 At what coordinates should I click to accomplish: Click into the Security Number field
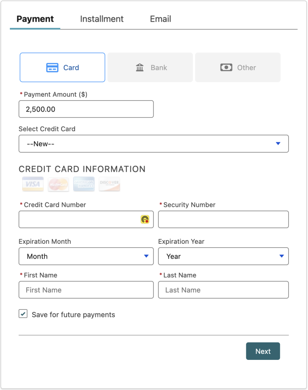(x=223, y=219)
